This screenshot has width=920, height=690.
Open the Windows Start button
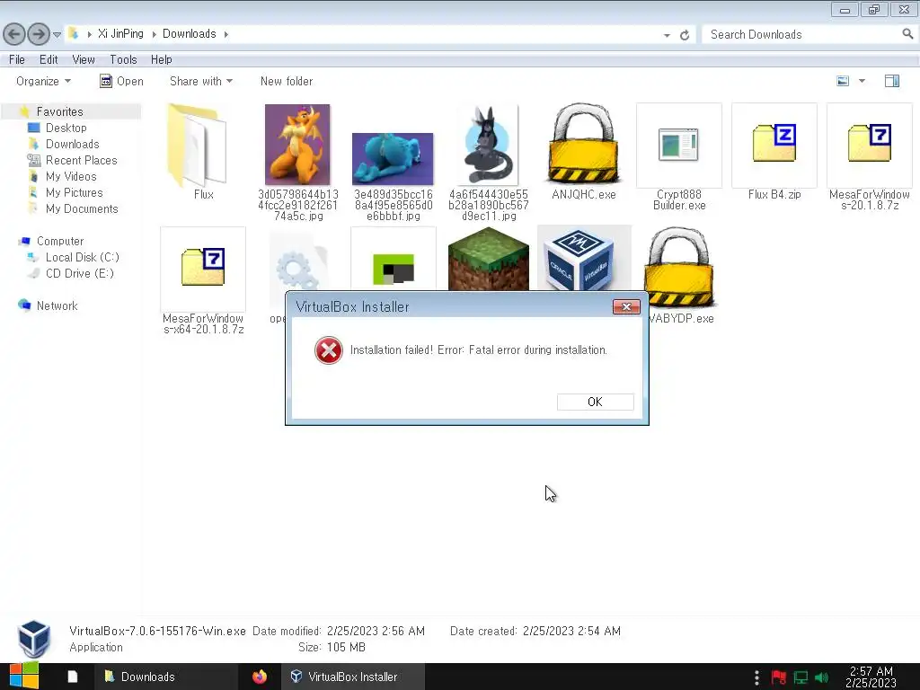23,677
